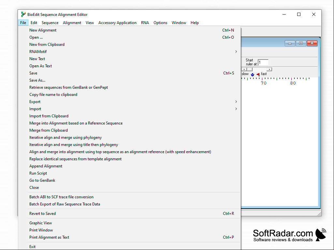Open the Edit menu
This screenshot has width=334, height=250.
pyautogui.click(x=34, y=23)
